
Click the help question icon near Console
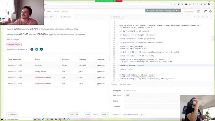tap(141, 115)
